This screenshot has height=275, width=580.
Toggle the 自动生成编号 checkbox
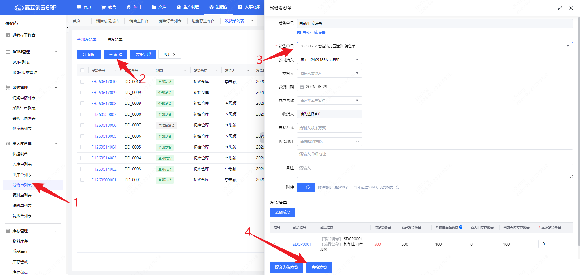[x=299, y=33]
